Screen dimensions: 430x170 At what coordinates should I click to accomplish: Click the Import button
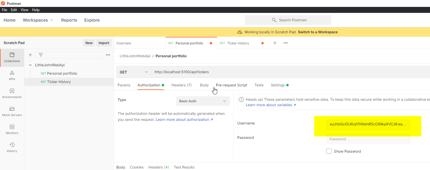[x=104, y=43]
